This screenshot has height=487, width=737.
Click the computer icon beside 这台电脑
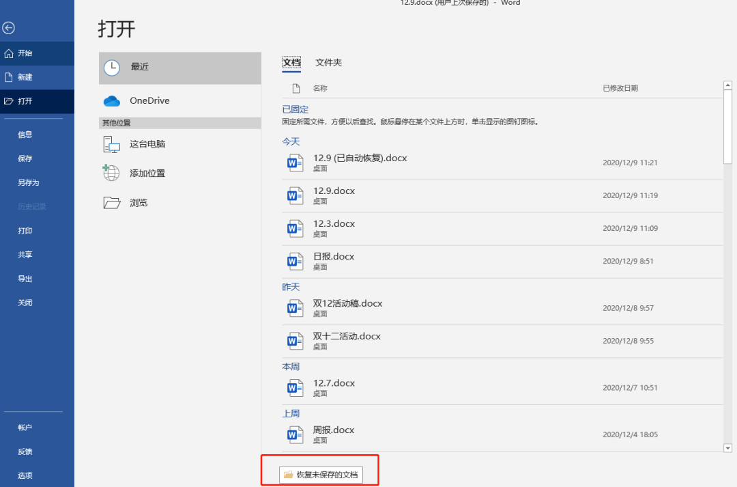[x=112, y=144]
